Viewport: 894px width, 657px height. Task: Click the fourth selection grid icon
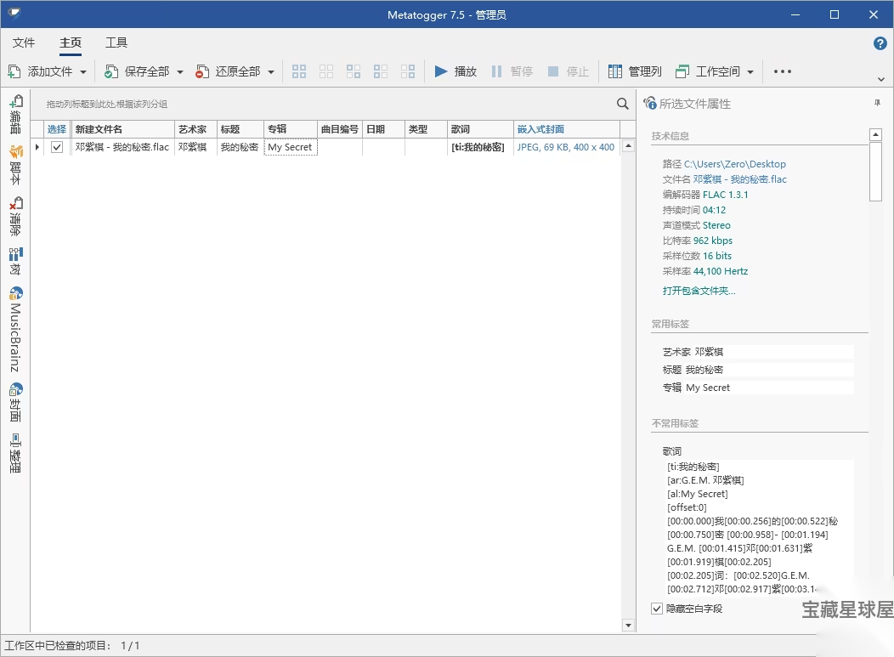(381, 71)
